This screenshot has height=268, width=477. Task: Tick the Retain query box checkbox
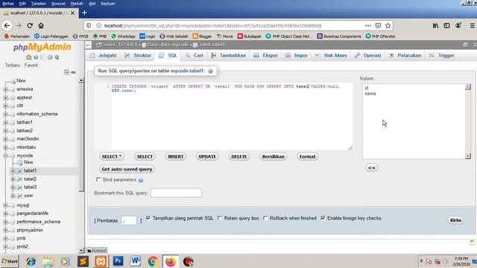220,218
